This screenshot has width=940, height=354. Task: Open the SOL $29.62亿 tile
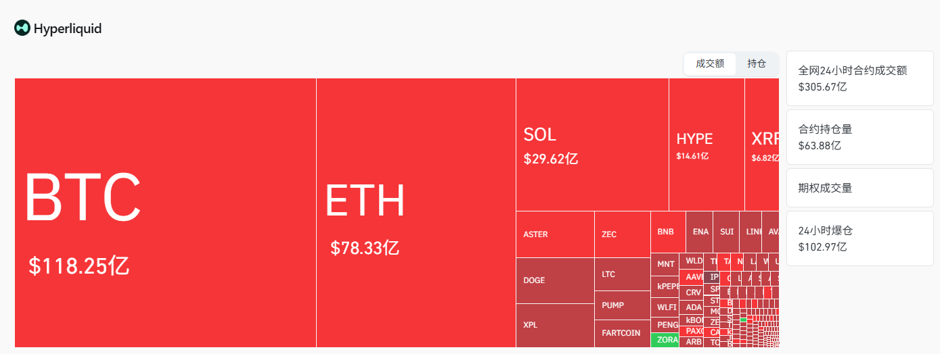coord(592,145)
